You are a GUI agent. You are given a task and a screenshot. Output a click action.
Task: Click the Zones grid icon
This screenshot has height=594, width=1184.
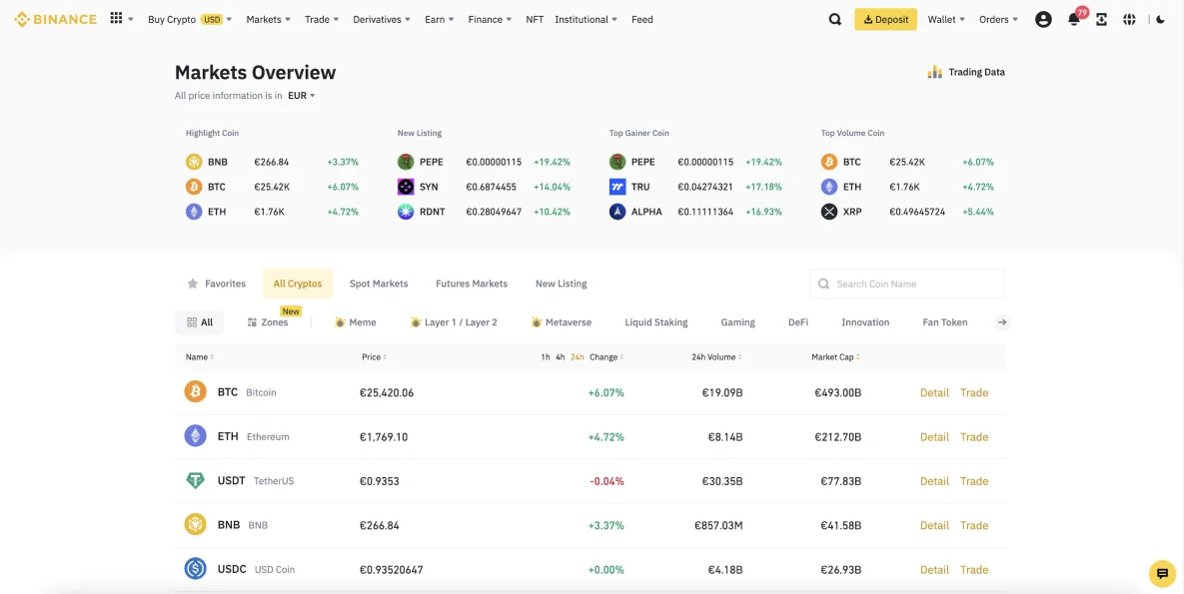(252, 322)
